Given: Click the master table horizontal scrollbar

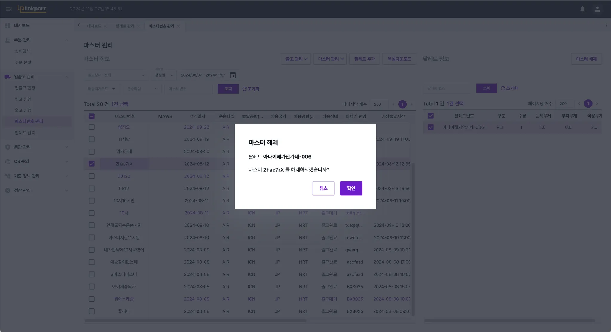Looking at the screenshot, I should tap(195, 321).
